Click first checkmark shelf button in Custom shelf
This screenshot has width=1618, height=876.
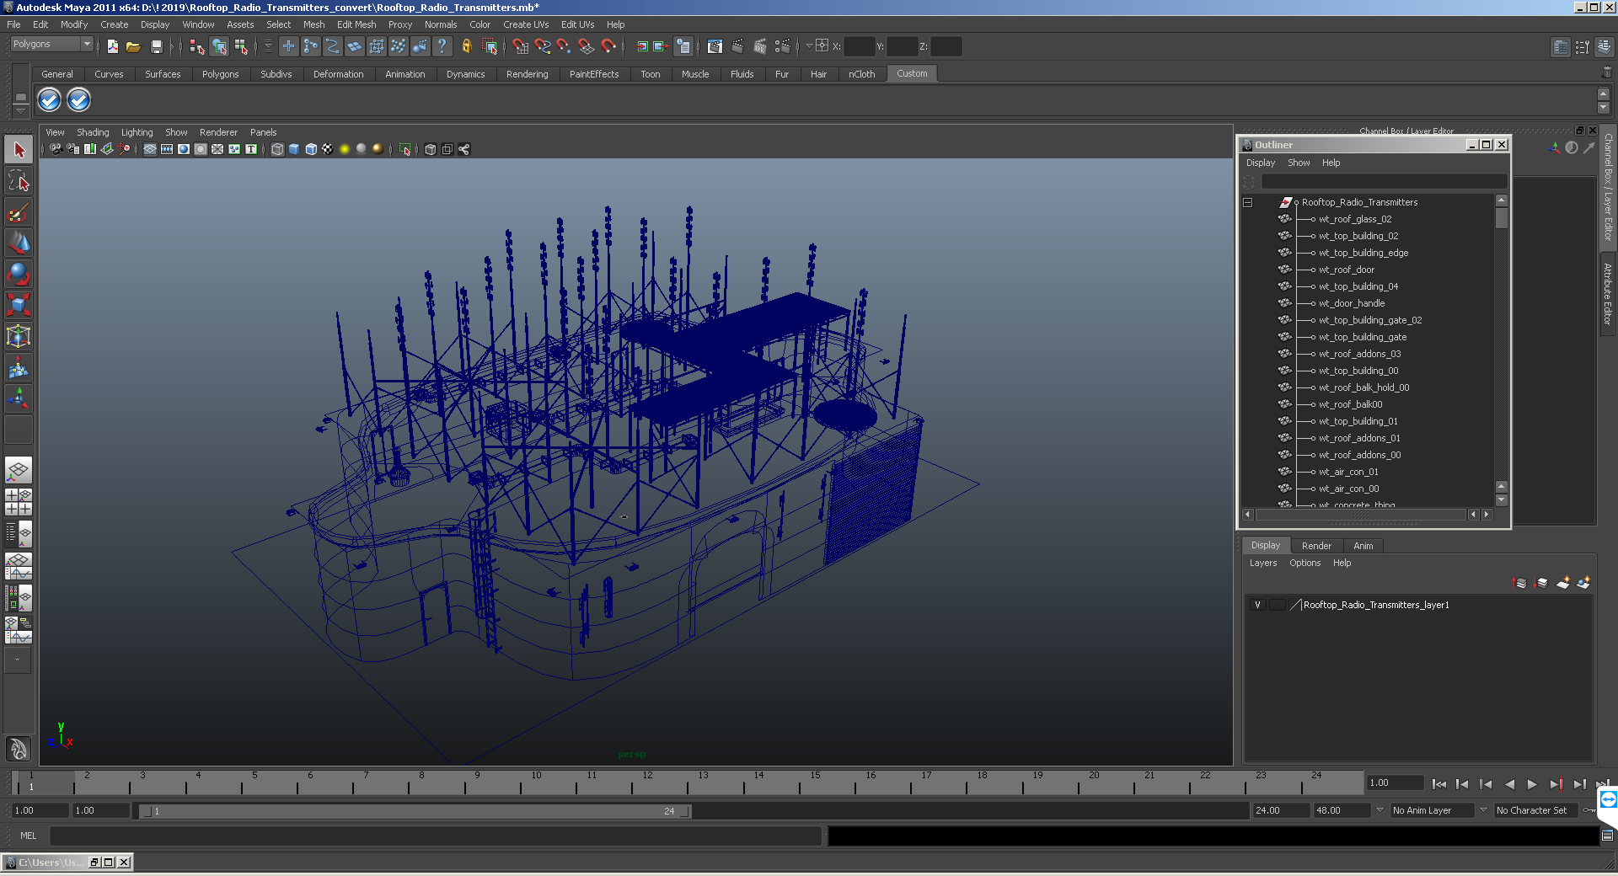(49, 100)
